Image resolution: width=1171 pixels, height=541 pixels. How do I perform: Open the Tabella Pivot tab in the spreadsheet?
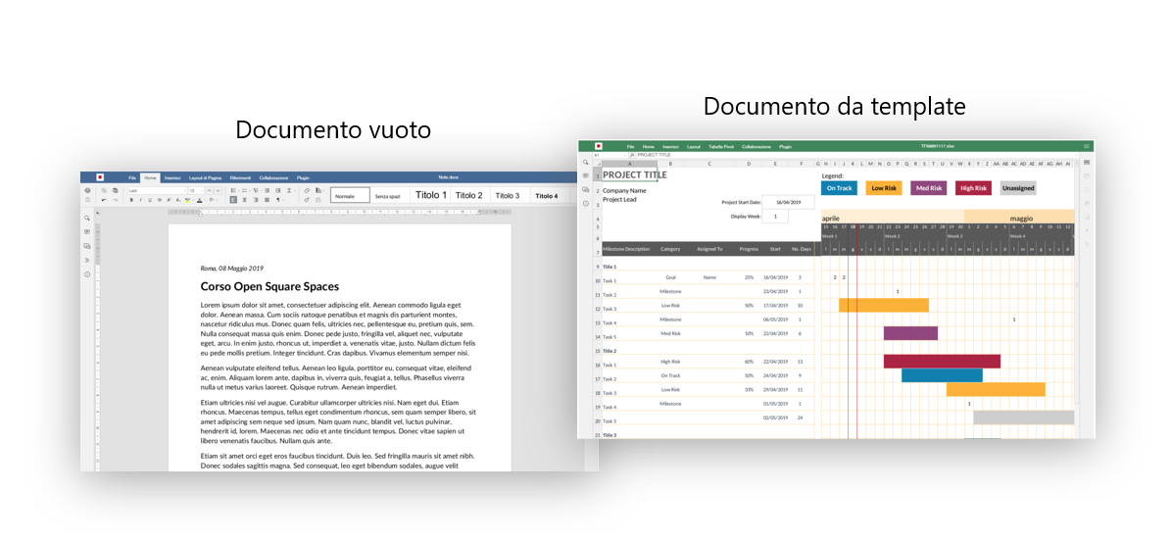[x=720, y=146]
